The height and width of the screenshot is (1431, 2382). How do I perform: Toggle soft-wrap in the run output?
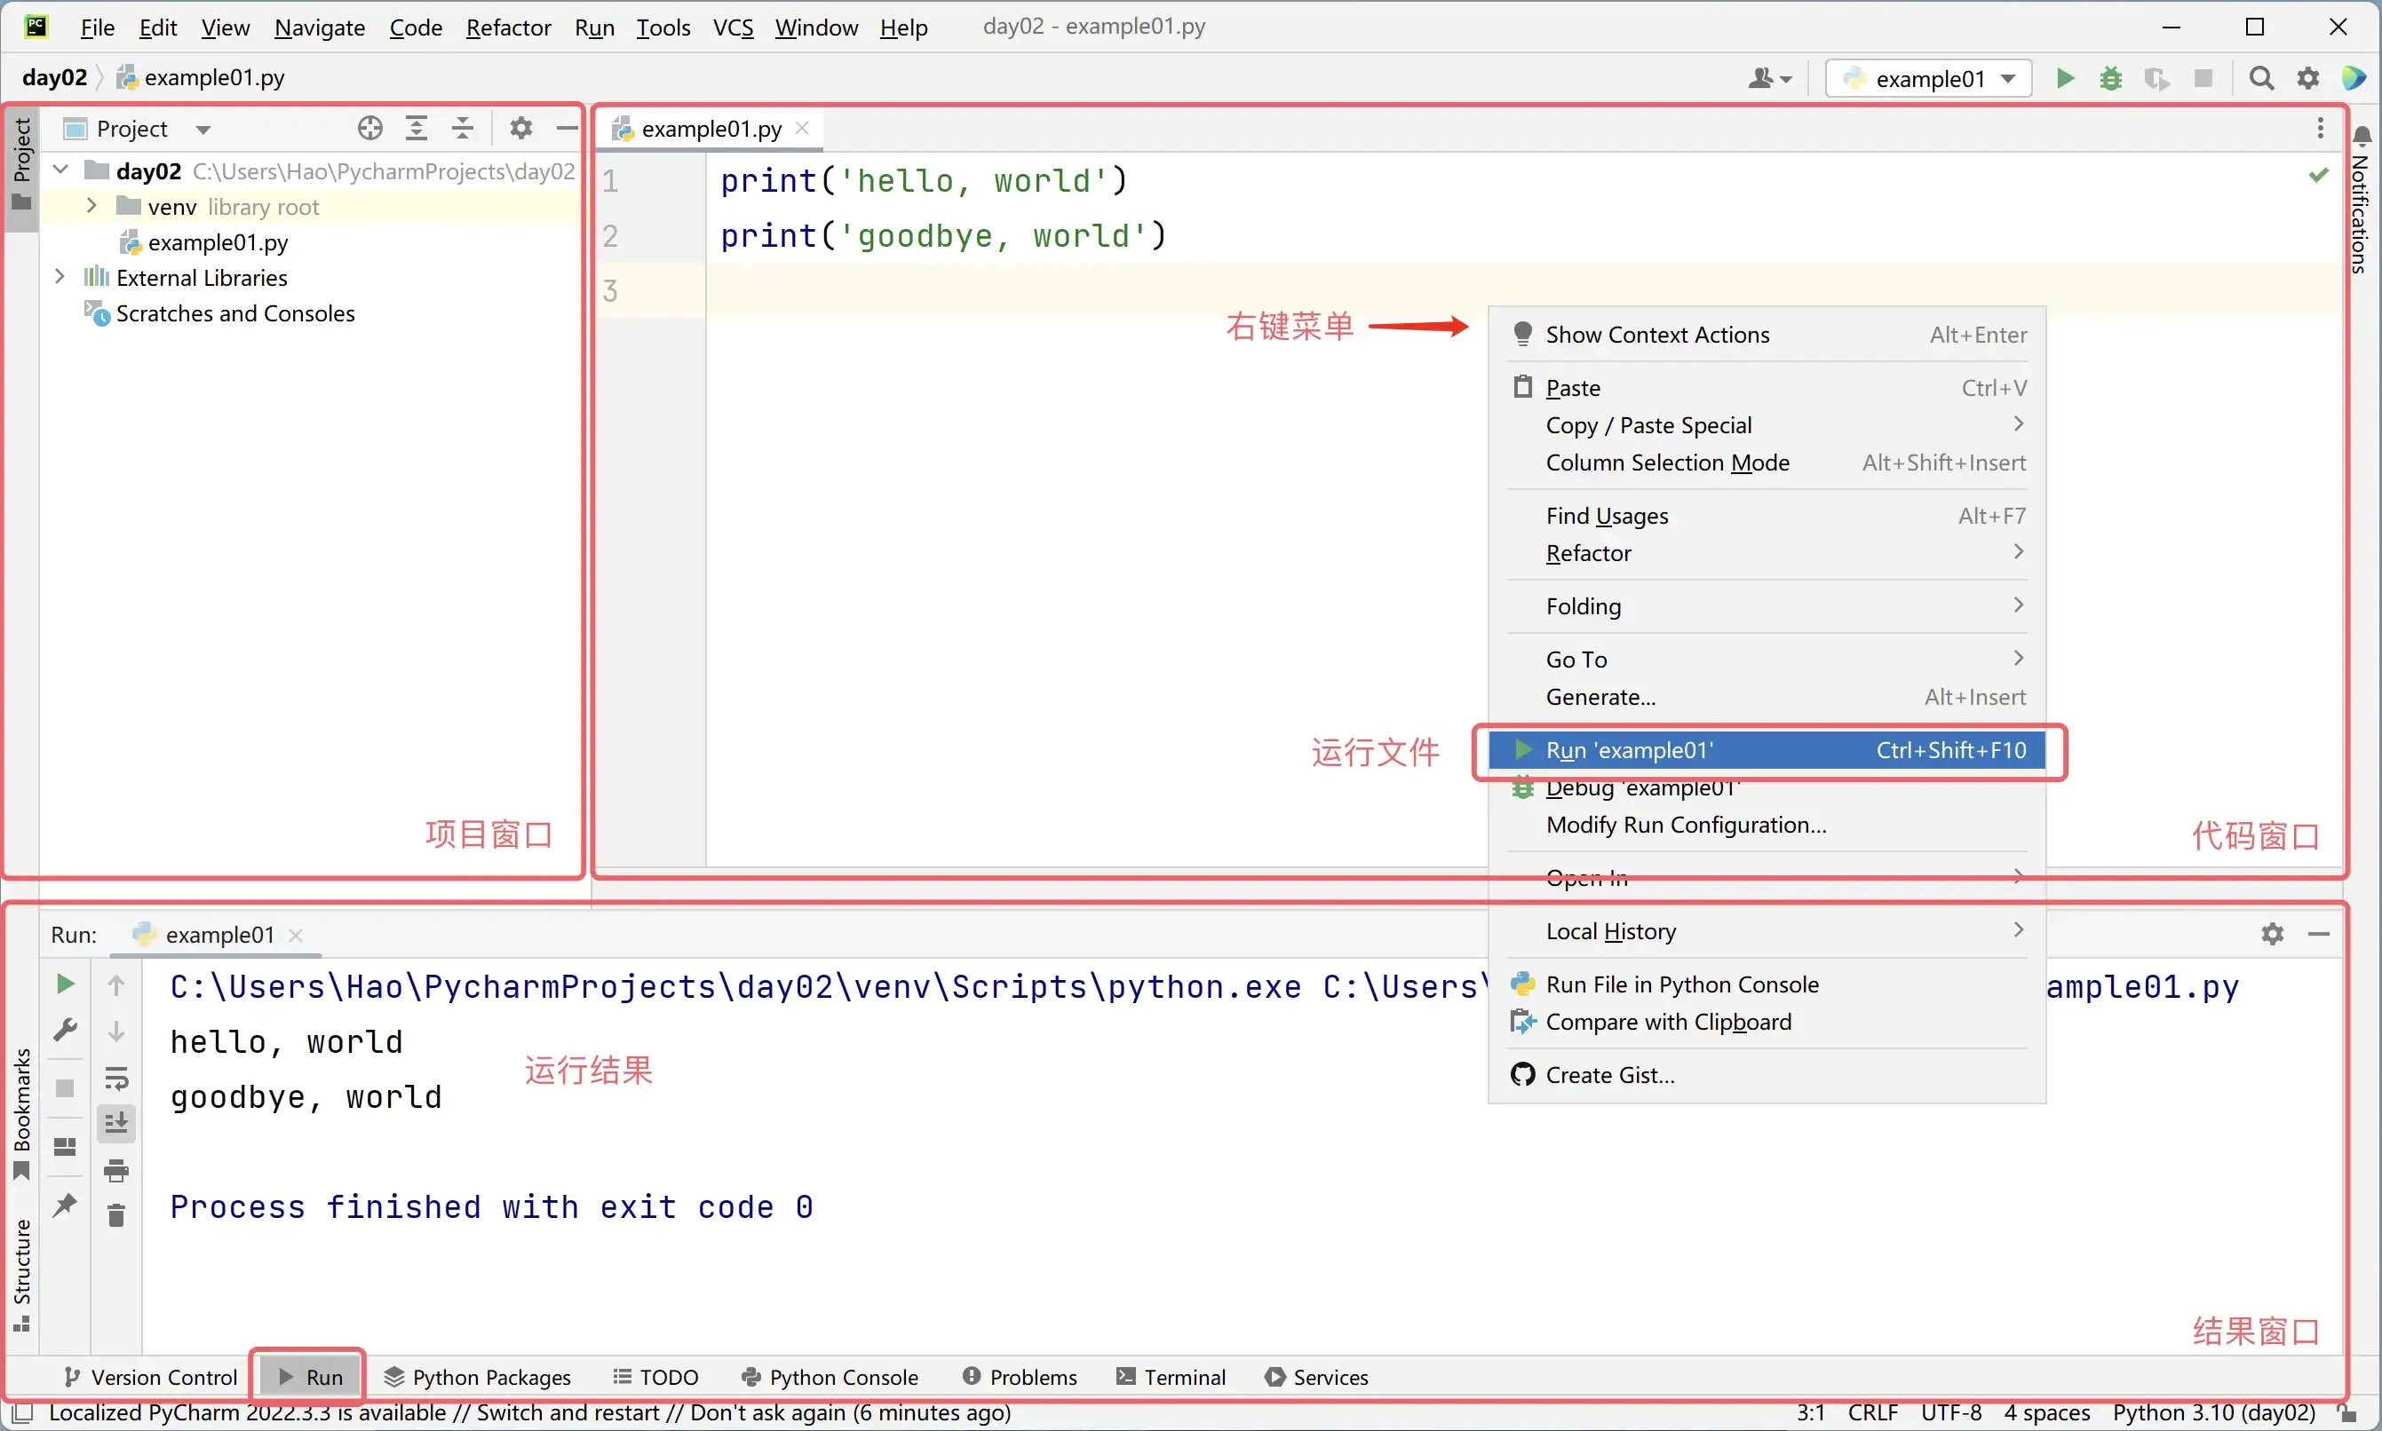click(115, 1079)
